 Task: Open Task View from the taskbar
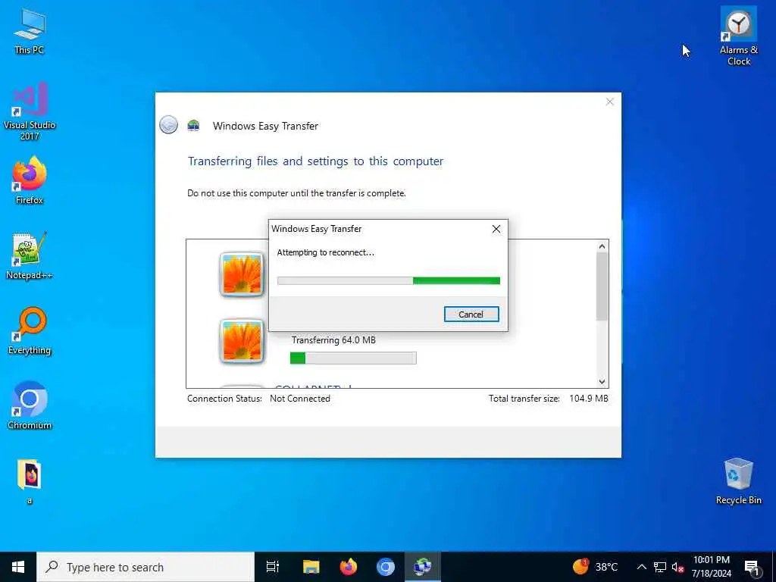[273, 567]
